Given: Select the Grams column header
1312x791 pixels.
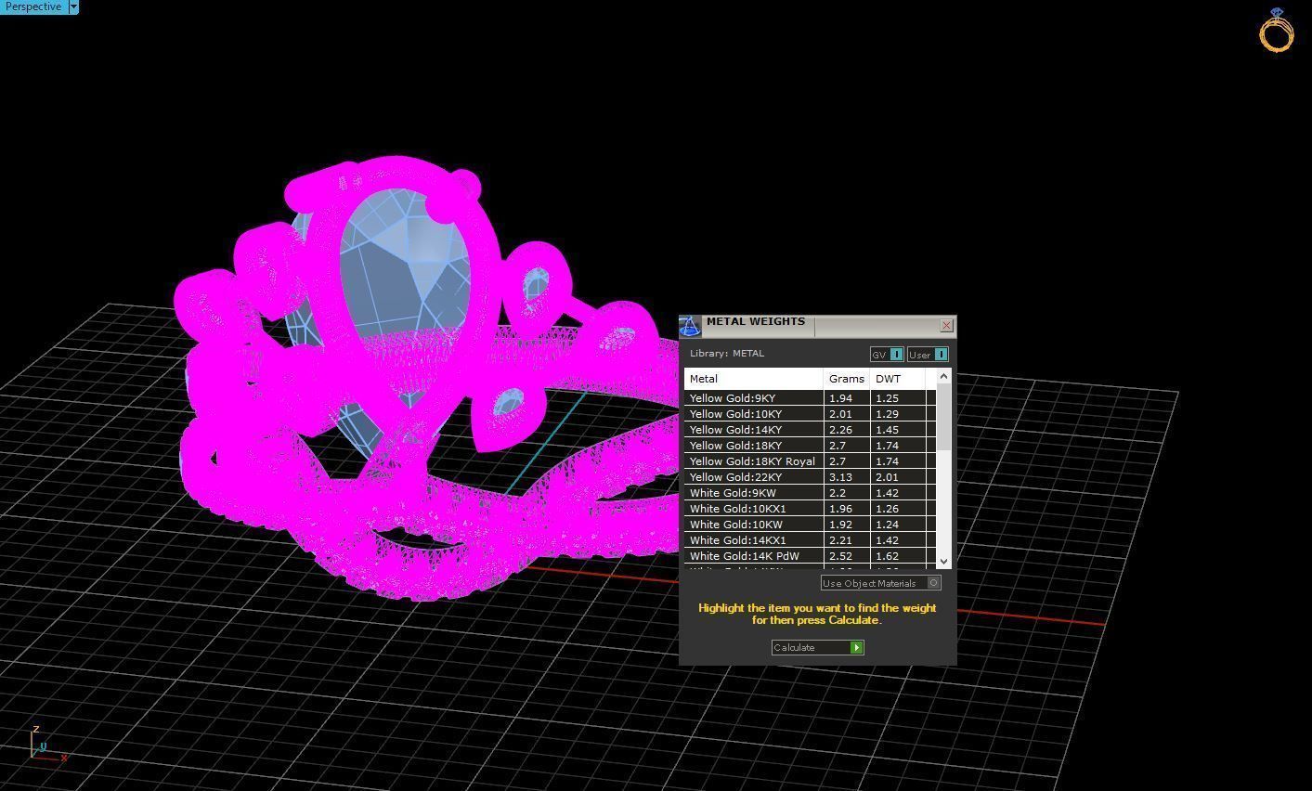Looking at the screenshot, I should (x=847, y=379).
